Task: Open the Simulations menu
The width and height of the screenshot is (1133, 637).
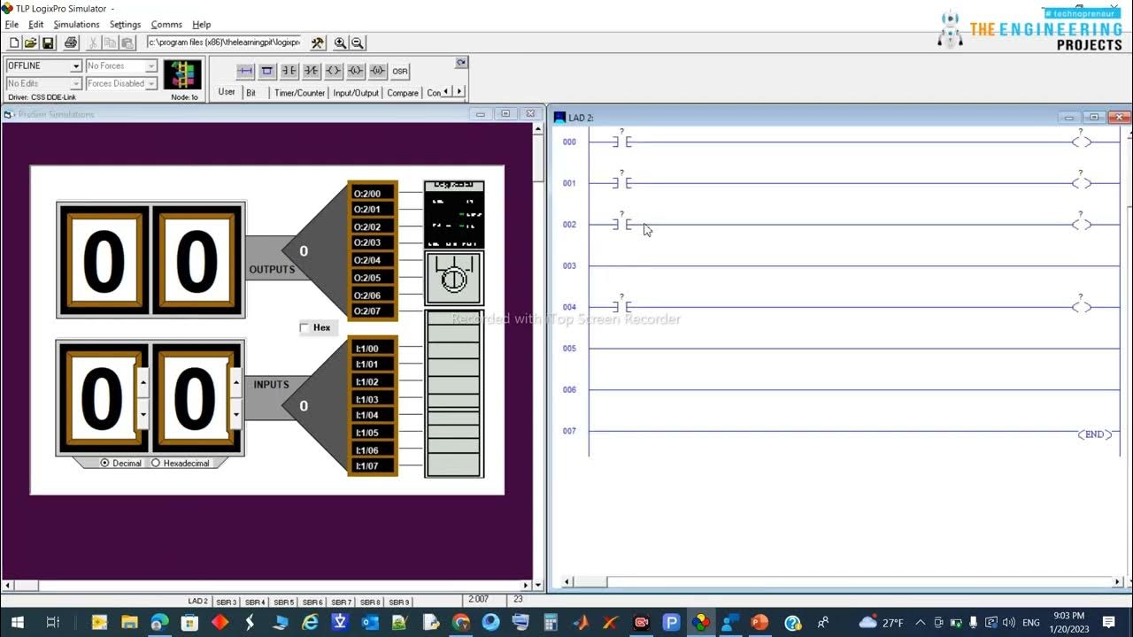Action: 76,25
